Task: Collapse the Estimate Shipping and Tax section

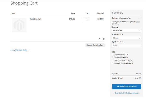Action: 126,18
